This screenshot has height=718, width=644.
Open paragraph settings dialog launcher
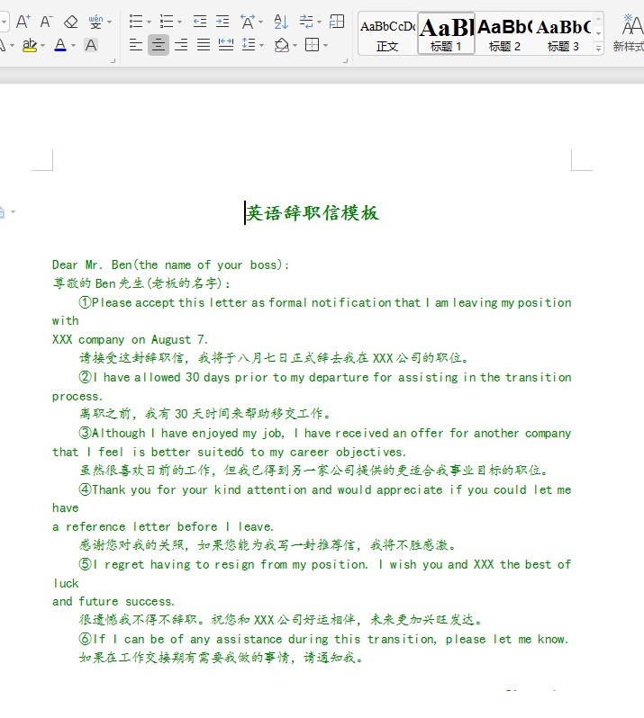pyautogui.click(x=346, y=60)
